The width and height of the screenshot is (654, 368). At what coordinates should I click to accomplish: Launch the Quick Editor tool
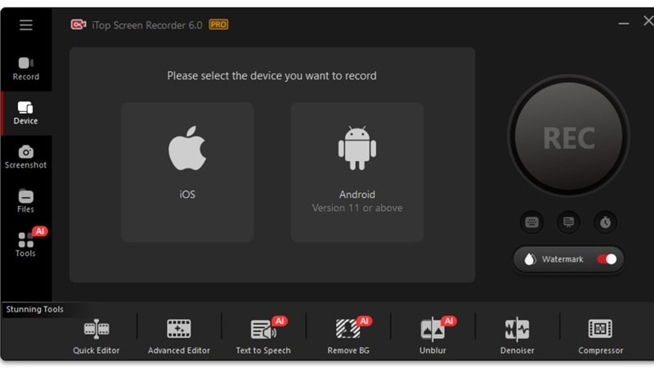96,336
